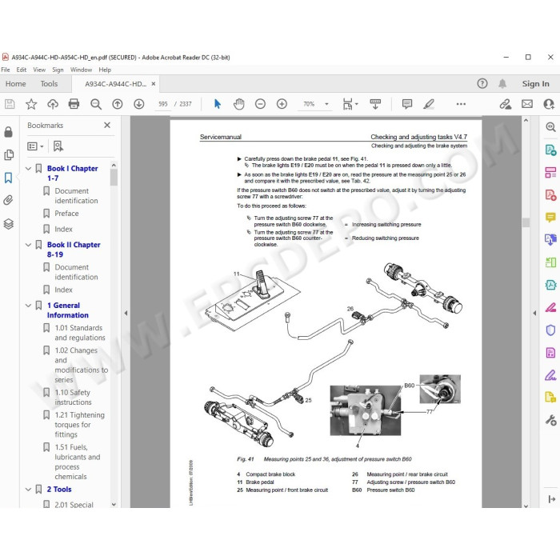Open notifications bell icon
The height and width of the screenshot is (560, 560).
click(502, 83)
